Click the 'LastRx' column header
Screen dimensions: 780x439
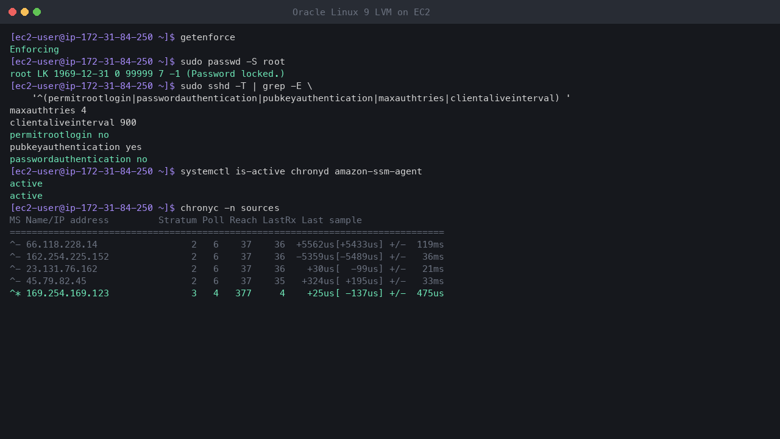tap(280, 220)
